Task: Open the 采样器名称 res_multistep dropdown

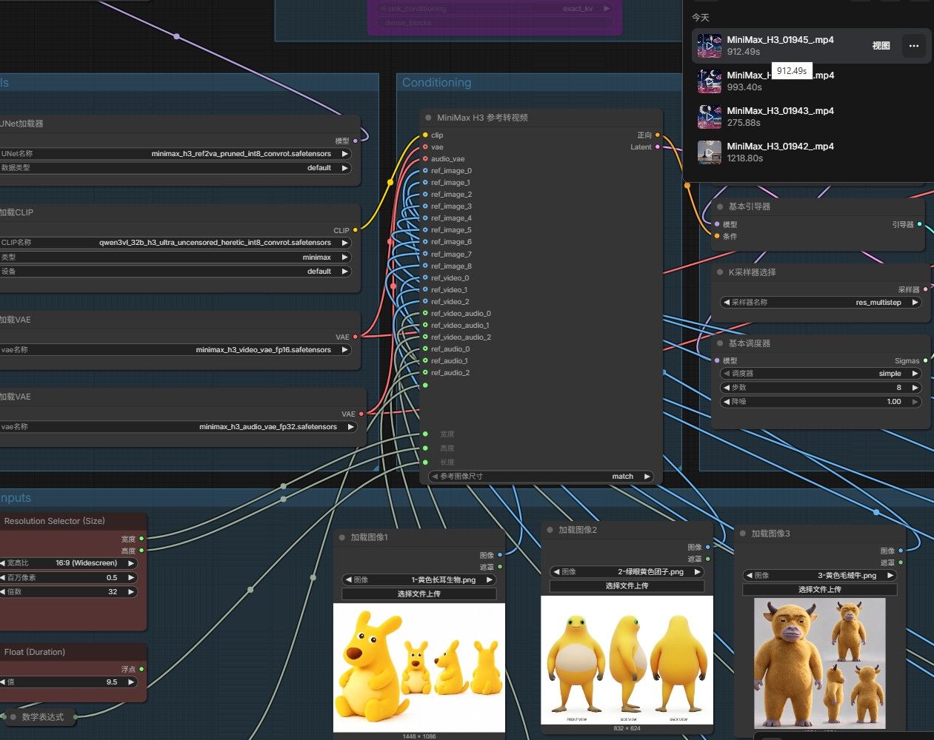Action: tap(821, 303)
